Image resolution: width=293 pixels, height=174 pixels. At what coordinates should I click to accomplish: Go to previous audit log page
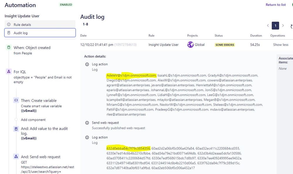268,25
